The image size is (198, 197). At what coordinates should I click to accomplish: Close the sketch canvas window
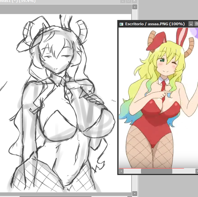tap(134, 1)
